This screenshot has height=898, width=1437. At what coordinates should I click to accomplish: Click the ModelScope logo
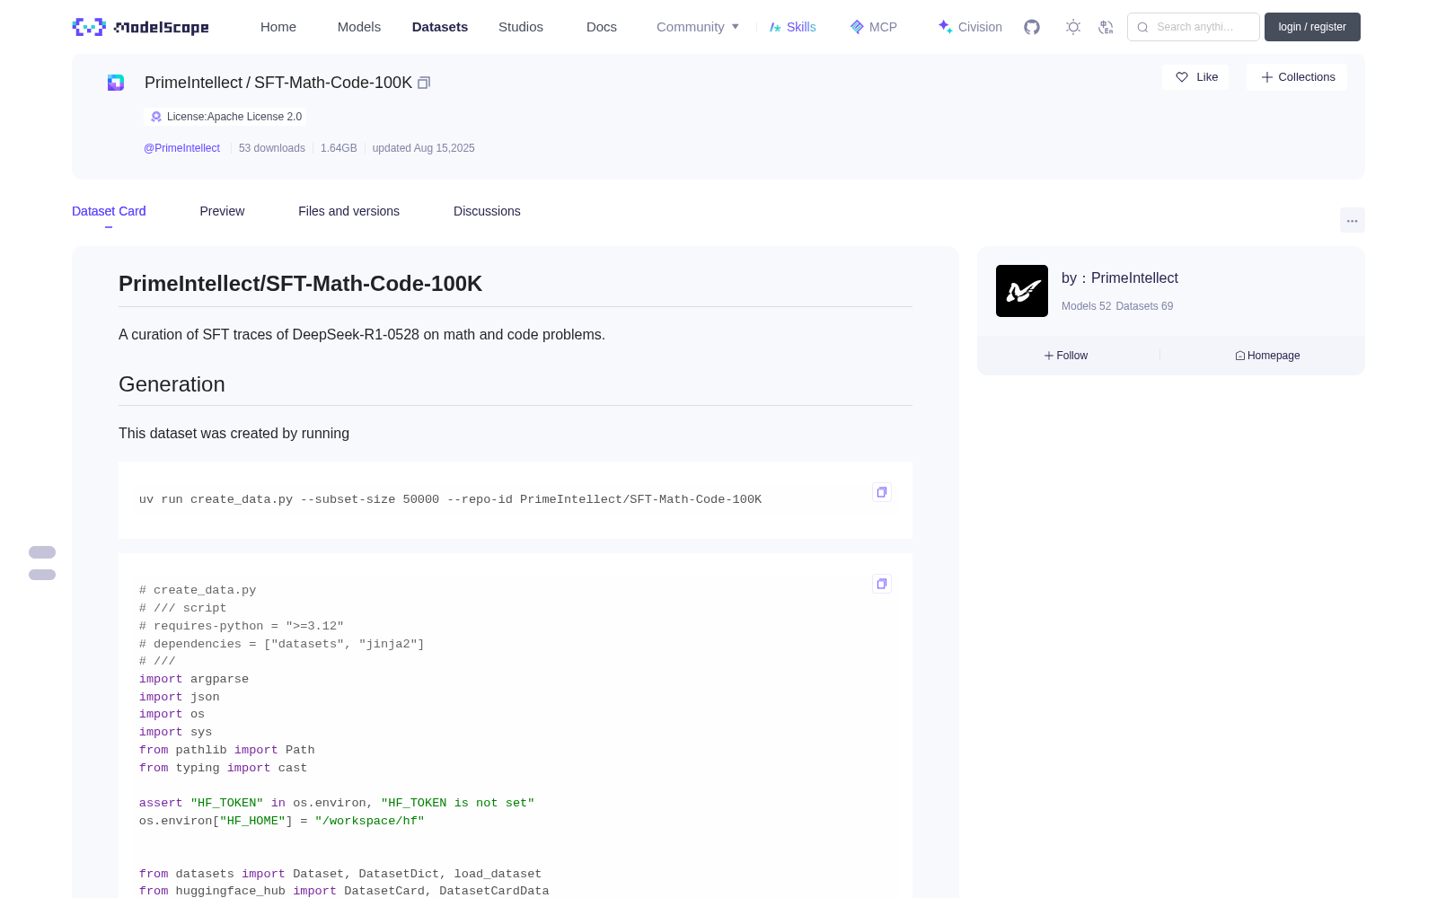pos(141,27)
